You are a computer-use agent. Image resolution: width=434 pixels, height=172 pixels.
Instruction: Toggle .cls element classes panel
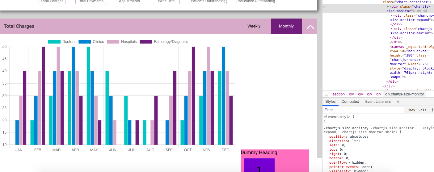(423, 110)
